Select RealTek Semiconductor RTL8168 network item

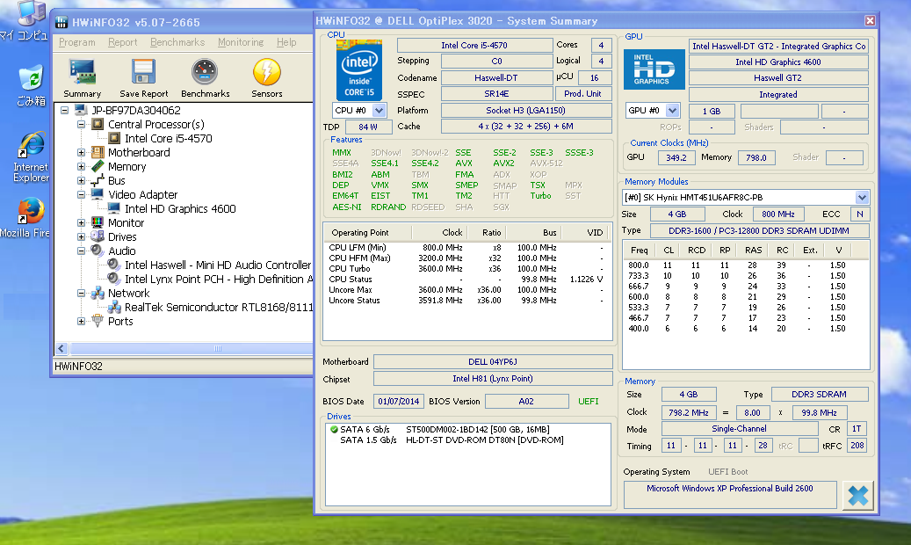pyautogui.click(x=219, y=307)
